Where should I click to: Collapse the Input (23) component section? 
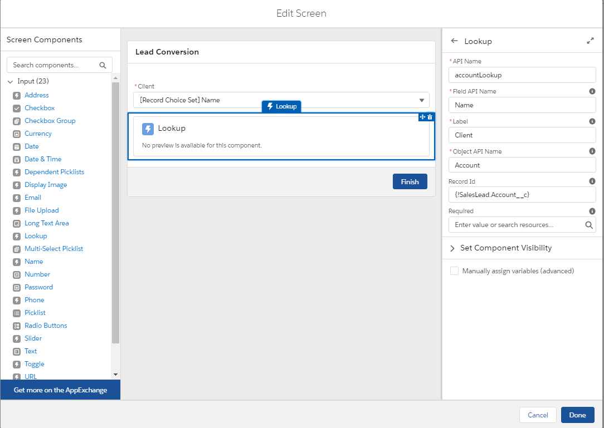[x=10, y=81]
